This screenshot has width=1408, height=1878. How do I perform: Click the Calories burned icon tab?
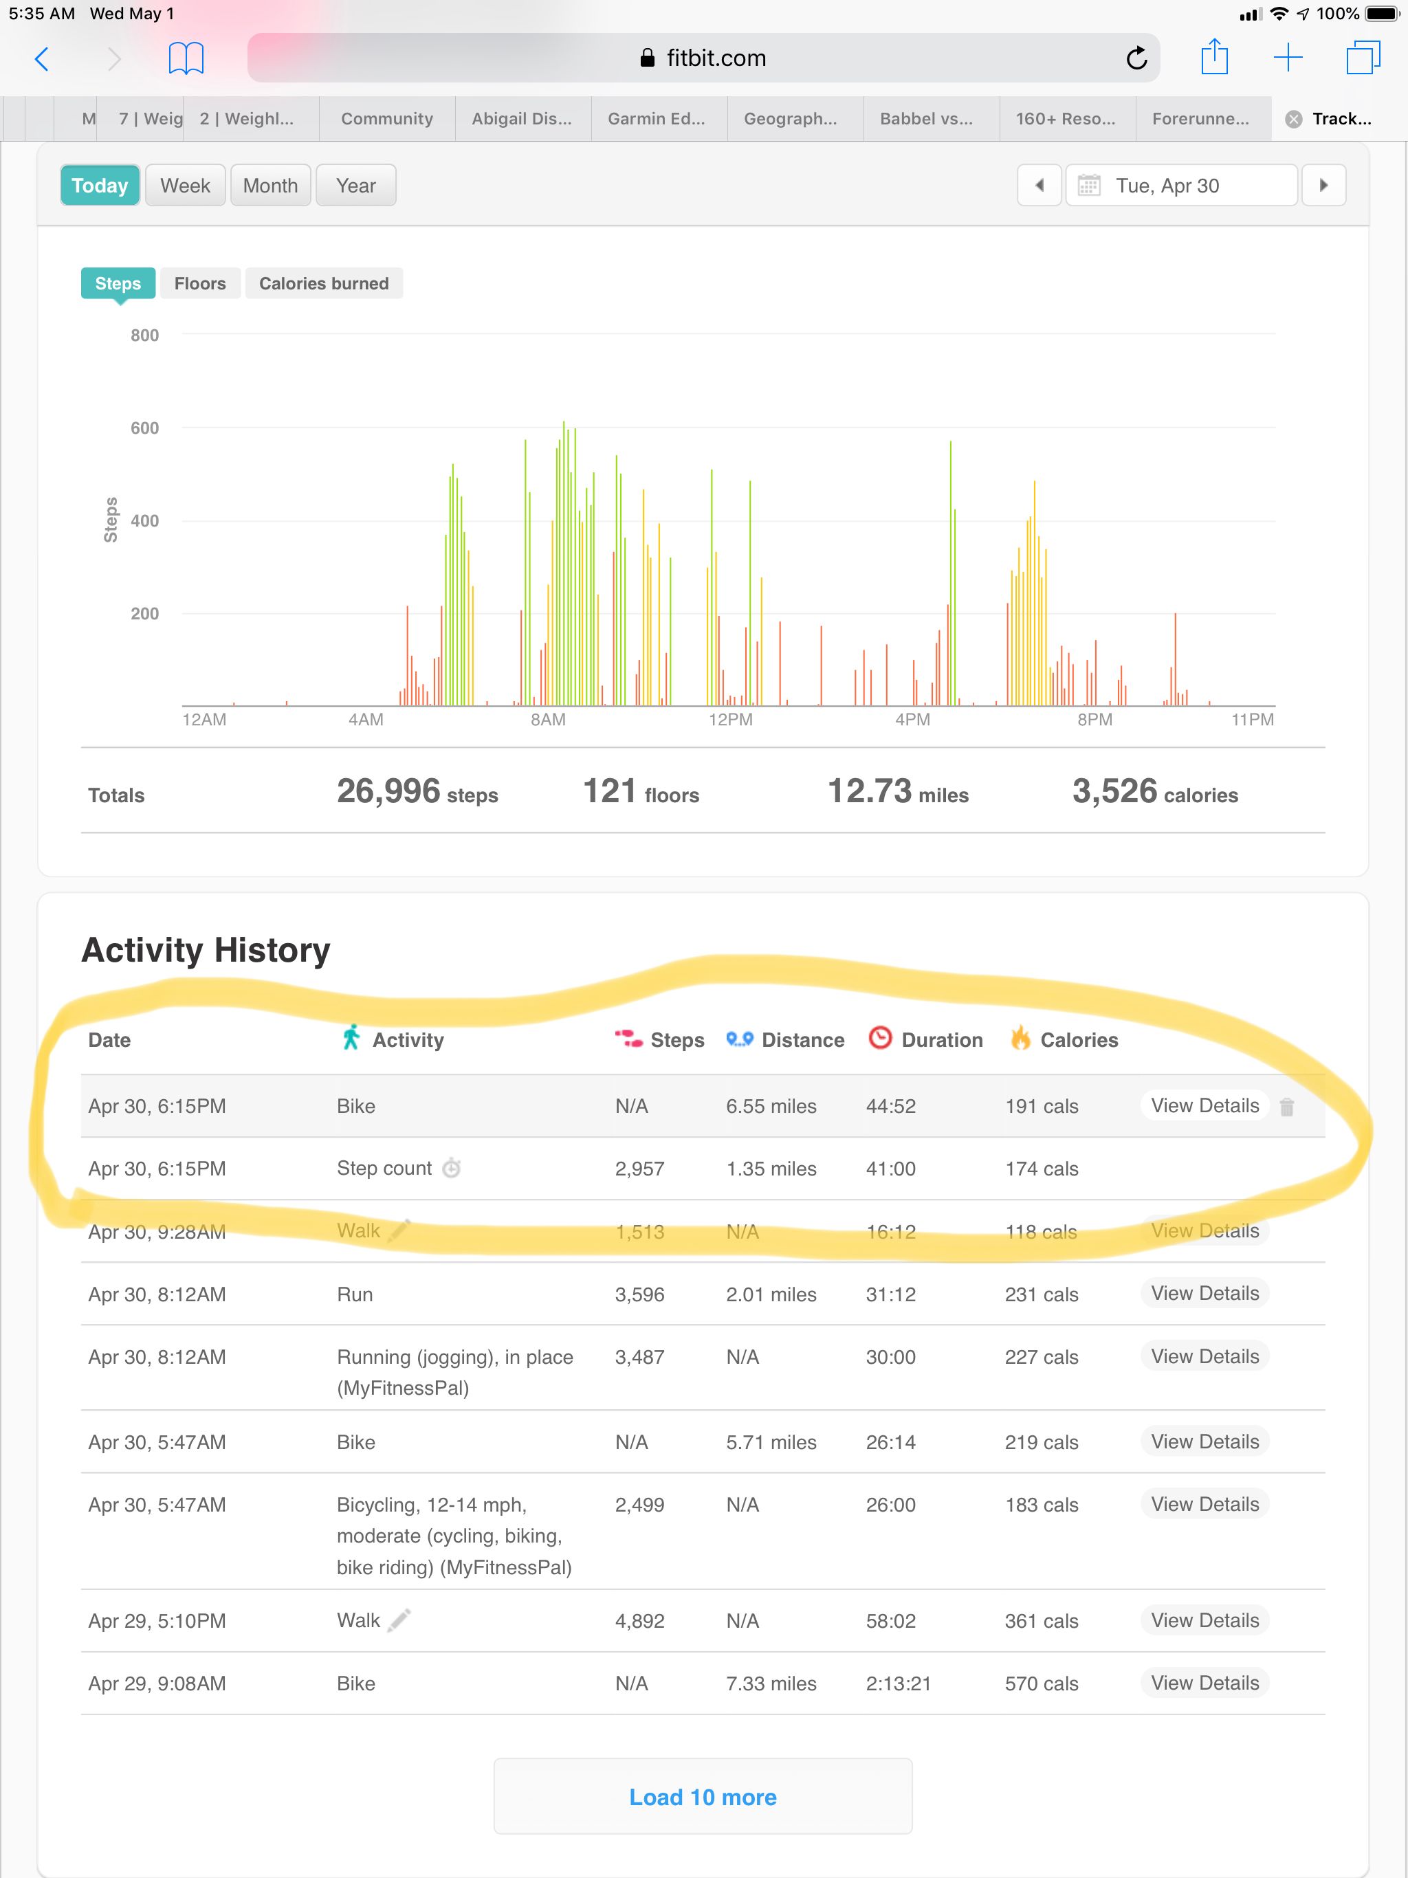tap(322, 283)
